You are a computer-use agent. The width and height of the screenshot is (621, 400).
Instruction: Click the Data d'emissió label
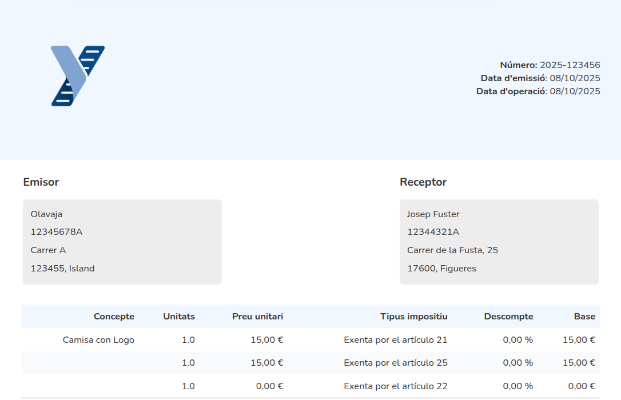(x=513, y=78)
